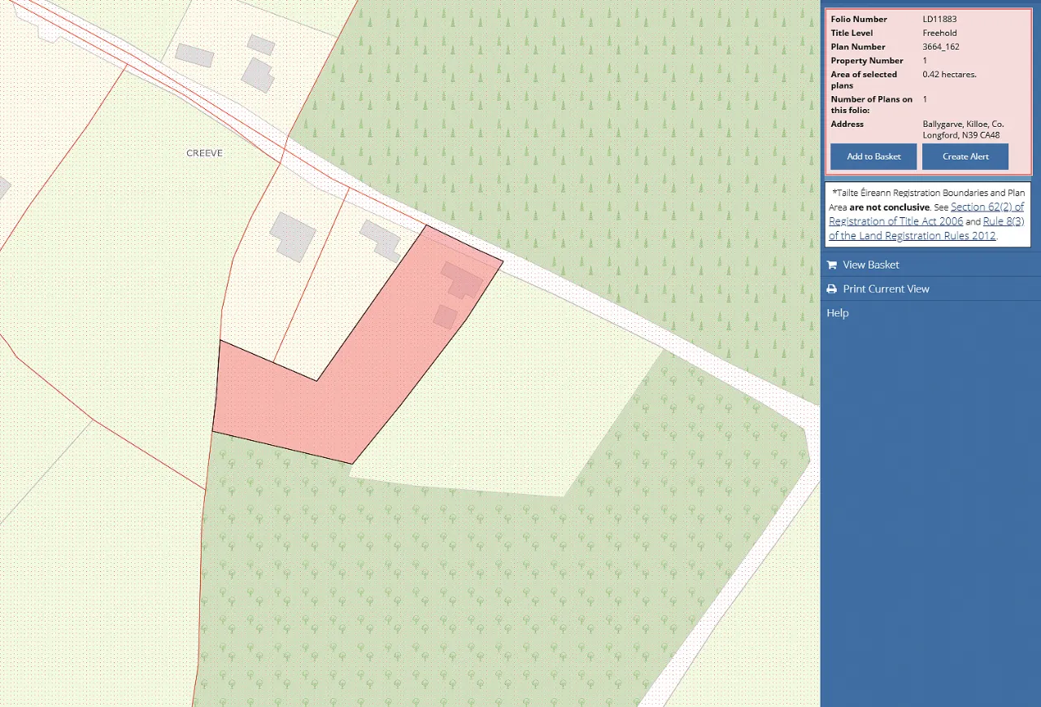Click the Plan Number label

point(858,46)
